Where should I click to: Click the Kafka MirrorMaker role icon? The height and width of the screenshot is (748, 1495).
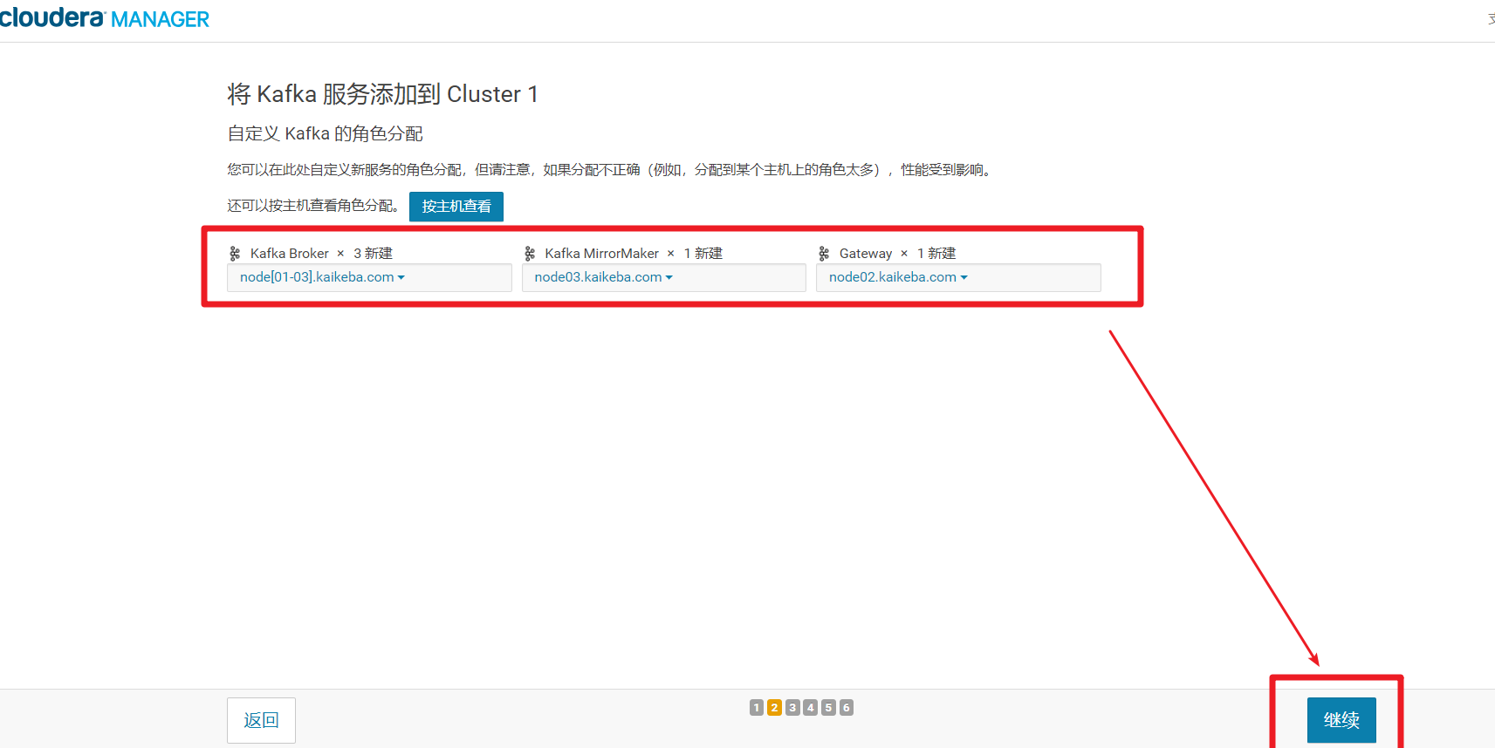[x=530, y=254]
